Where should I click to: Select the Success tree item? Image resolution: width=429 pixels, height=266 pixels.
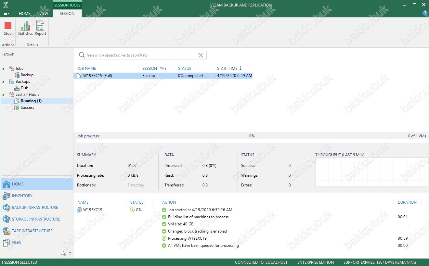pyautogui.click(x=27, y=108)
